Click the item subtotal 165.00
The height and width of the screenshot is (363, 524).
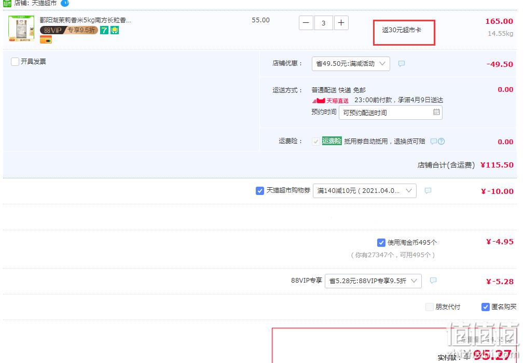coord(499,21)
